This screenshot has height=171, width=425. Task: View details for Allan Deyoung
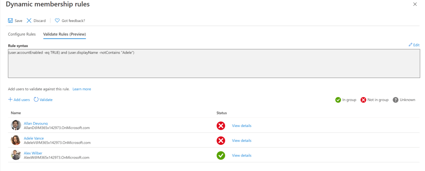[241, 126]
